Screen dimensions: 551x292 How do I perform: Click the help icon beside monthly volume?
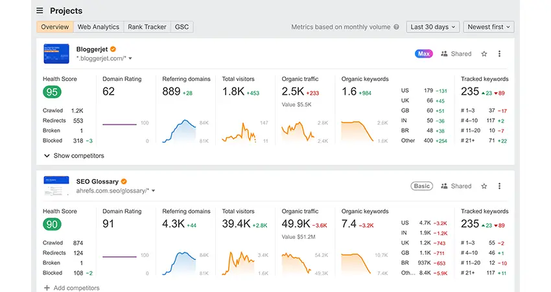pos(396,27)
